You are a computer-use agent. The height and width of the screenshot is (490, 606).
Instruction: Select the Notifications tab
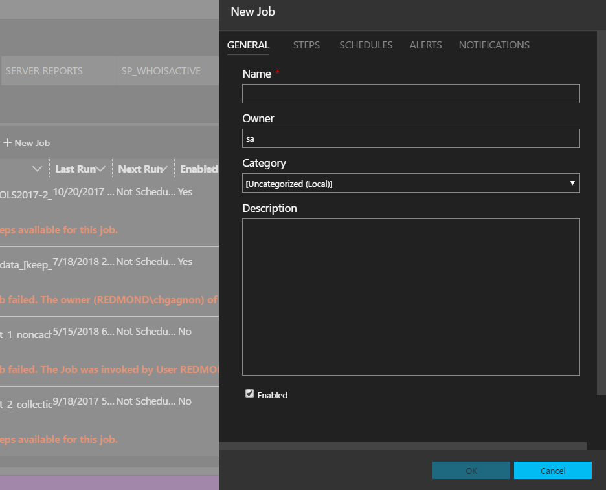pos(494,45)
